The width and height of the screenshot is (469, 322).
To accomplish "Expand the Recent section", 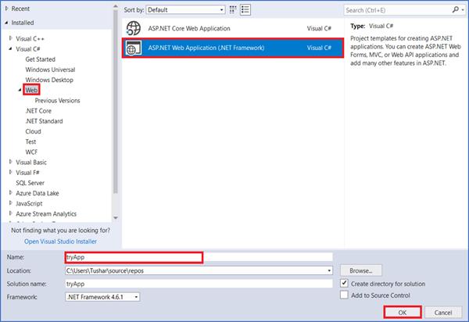I will tap(6, 9).
